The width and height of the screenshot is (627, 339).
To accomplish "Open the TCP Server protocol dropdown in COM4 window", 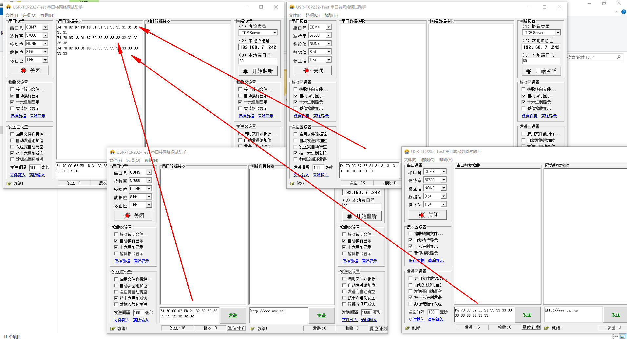I will pos(558,33).
